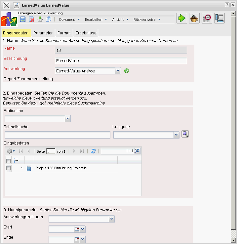The height and width of the screenshot is (244, 237).
Task: Expand the Profisuche dropdown
Action: 68,119
